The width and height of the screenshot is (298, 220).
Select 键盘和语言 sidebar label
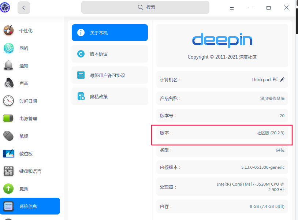(x=30, y=171)
